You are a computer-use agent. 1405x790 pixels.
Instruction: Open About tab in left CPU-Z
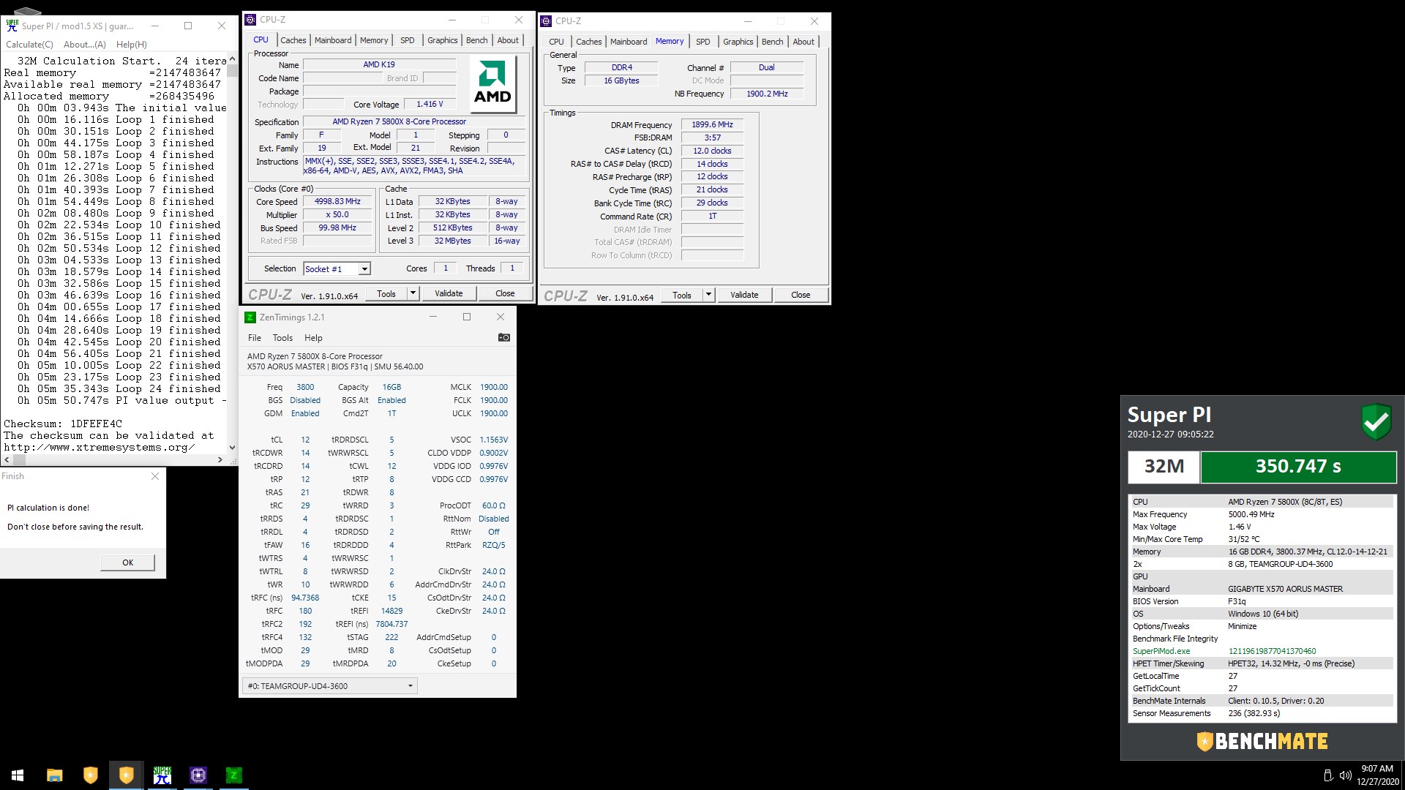tap(508, 40)
